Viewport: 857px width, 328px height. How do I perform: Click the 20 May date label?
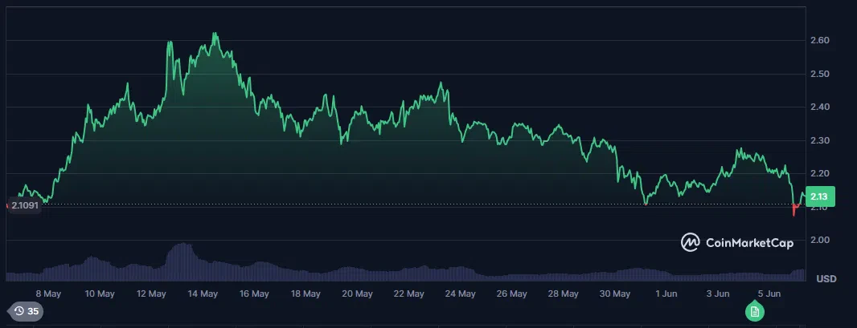pos(357,294)
